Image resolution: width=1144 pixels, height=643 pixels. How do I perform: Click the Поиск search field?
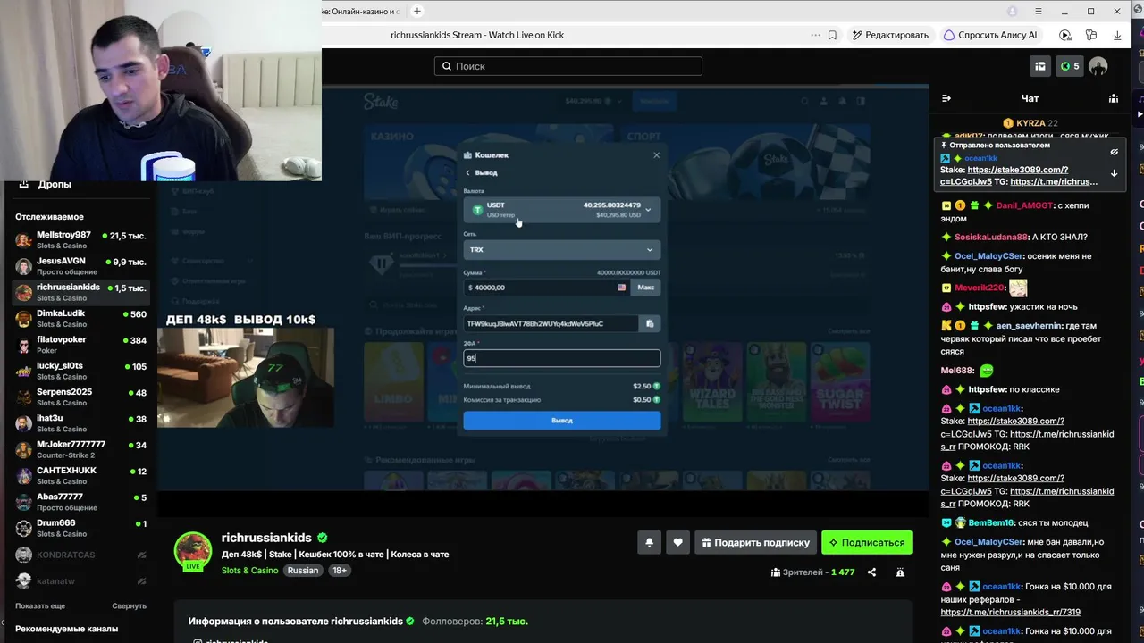[x=568, y=66]
